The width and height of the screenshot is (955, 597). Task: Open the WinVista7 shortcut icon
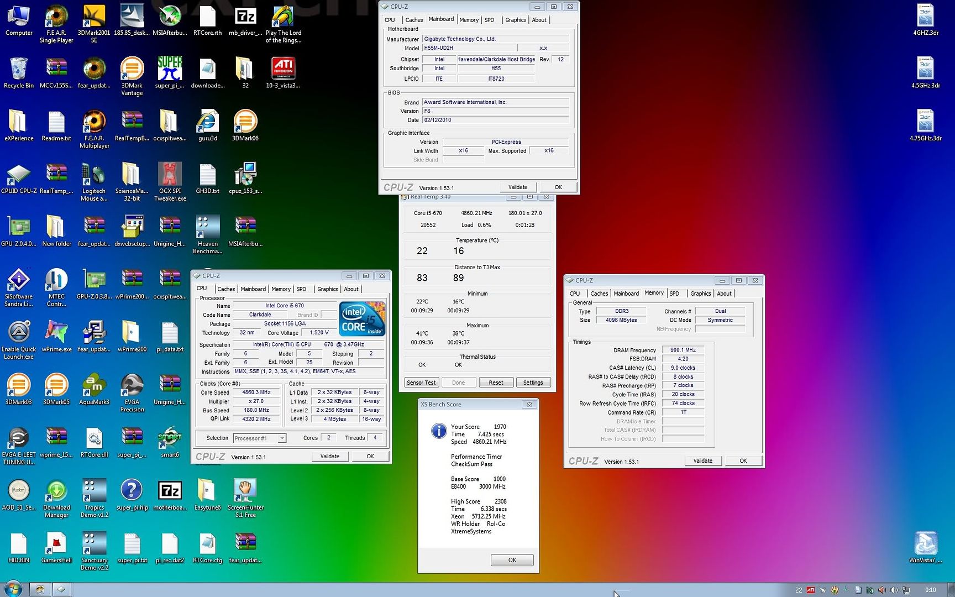[x=926, y=548]
